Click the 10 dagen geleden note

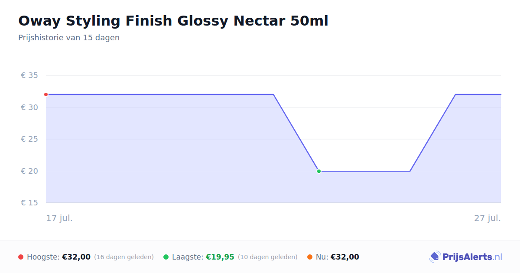coord(268,257)
